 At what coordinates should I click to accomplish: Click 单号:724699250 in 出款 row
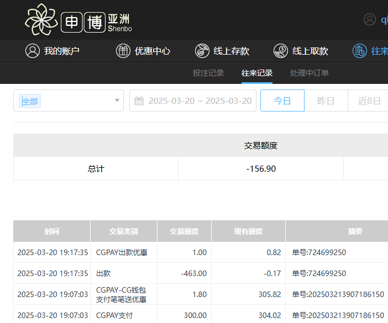coord(319,273)
